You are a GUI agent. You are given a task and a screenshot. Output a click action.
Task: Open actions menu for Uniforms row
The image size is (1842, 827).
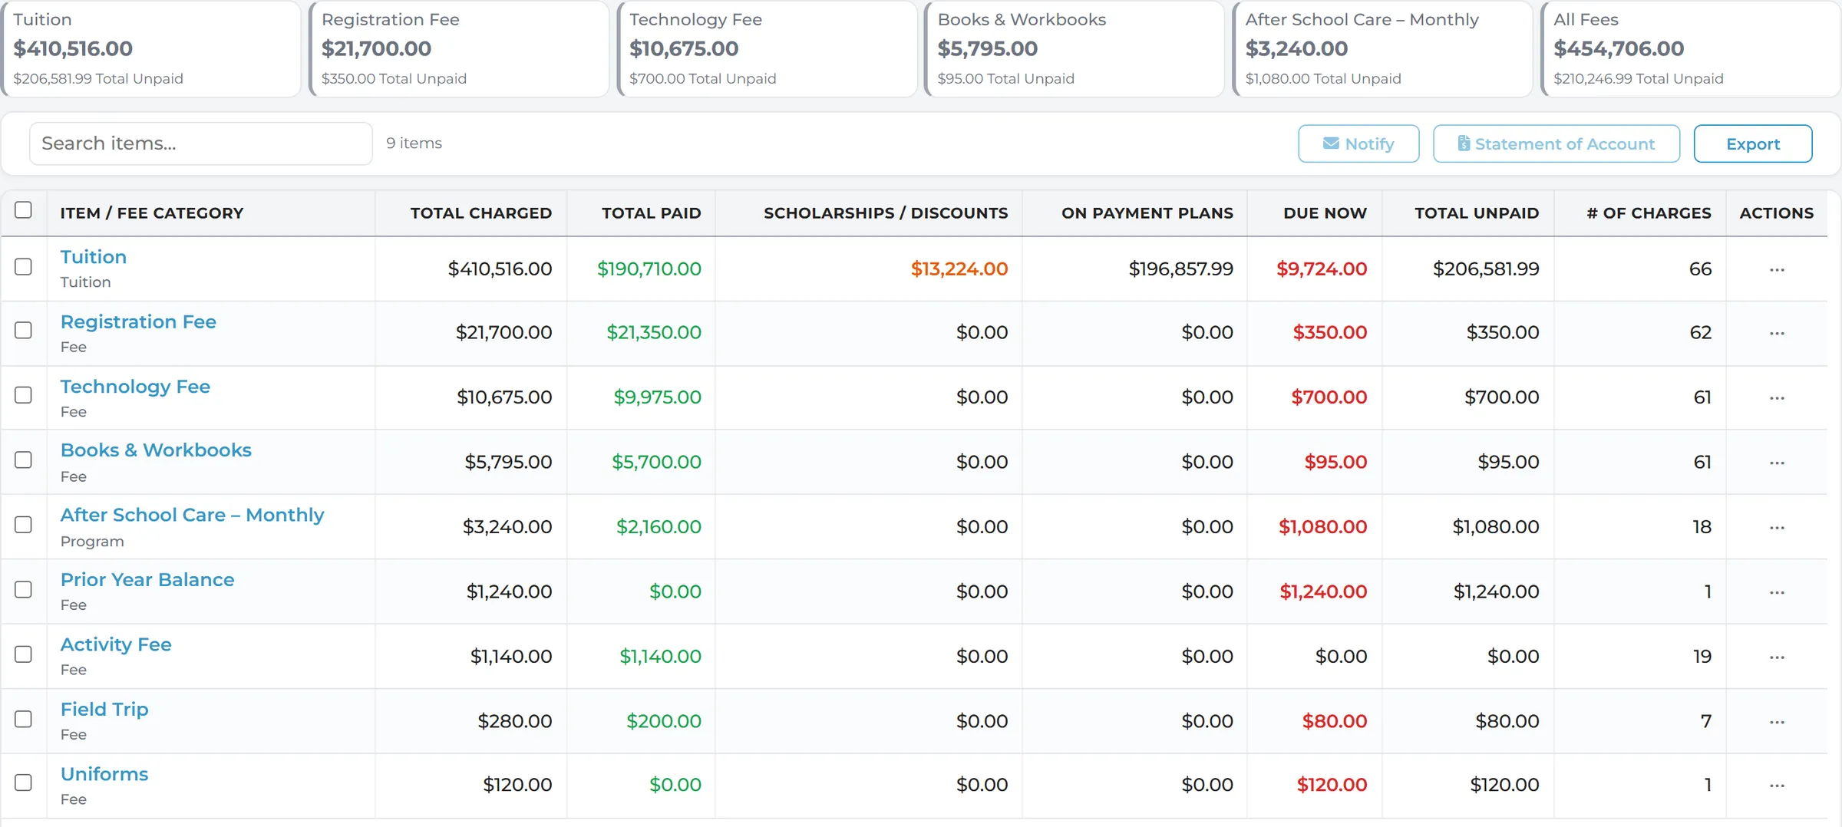tap(1776, 786)
